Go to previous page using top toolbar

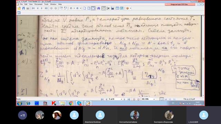tap(38, 8)
